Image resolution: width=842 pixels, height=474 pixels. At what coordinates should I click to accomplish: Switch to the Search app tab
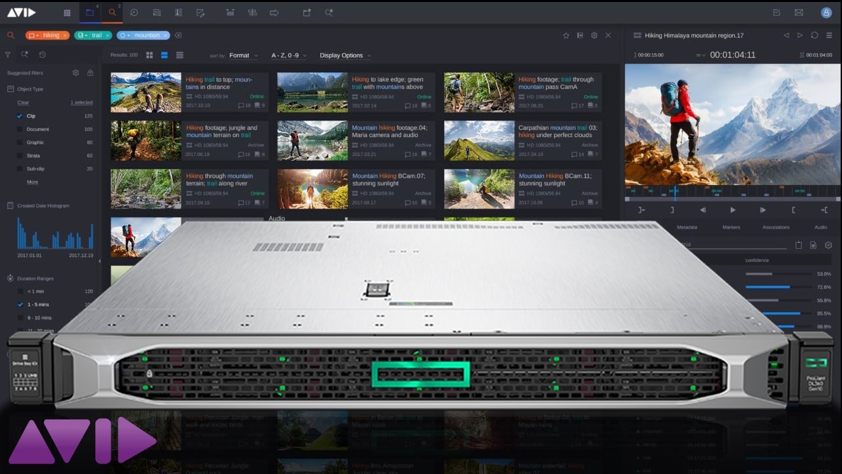pos(113,12)
